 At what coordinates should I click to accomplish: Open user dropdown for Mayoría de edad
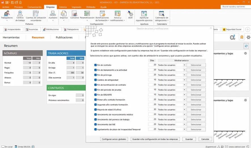(x=184, y=110)
